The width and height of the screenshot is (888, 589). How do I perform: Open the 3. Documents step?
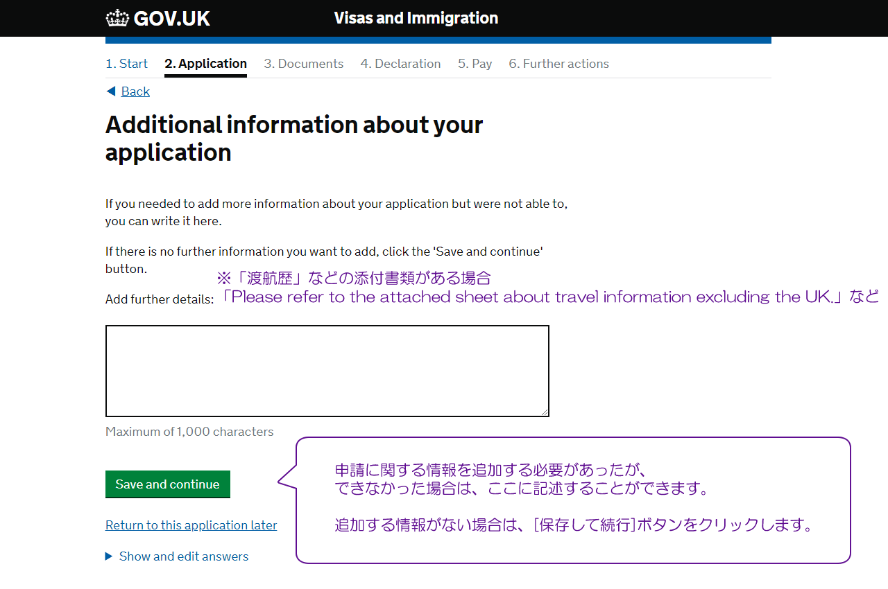click(x=304, y=64)
